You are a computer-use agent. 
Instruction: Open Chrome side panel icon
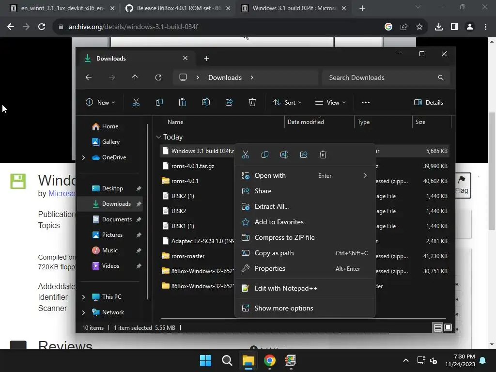pos(454,27)
